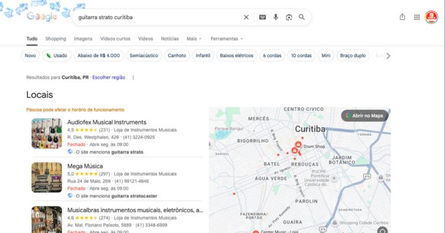Apply the Usado filter chip

click(57, 56)
